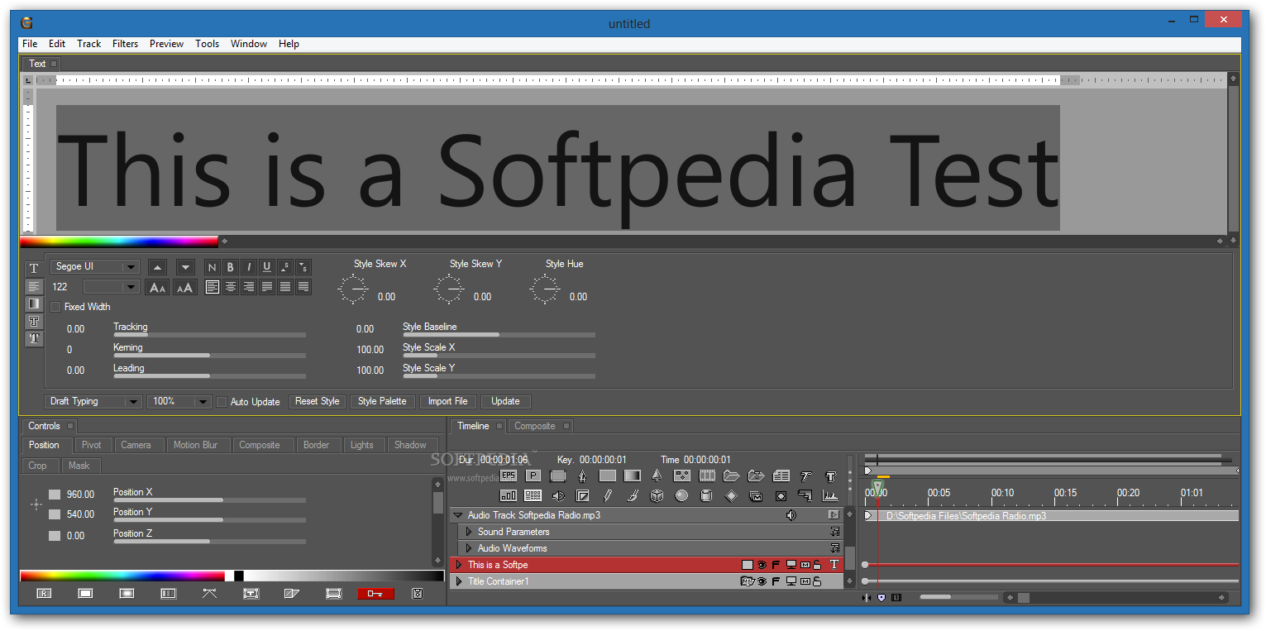Expand the 'This is a Softpe' track
This screenshot has height=631, width=1266.
point(459,565)
